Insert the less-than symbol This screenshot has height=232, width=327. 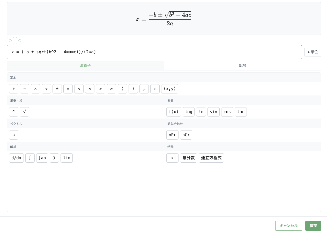tap(79, 89)
